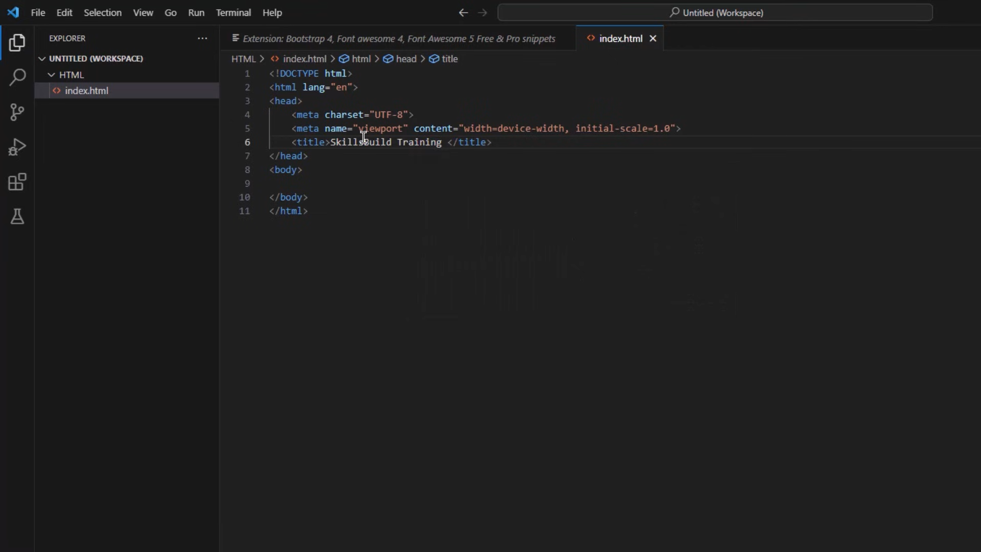Click the head breadcrumb item
The image size is (981, 552).
point(406,59)
